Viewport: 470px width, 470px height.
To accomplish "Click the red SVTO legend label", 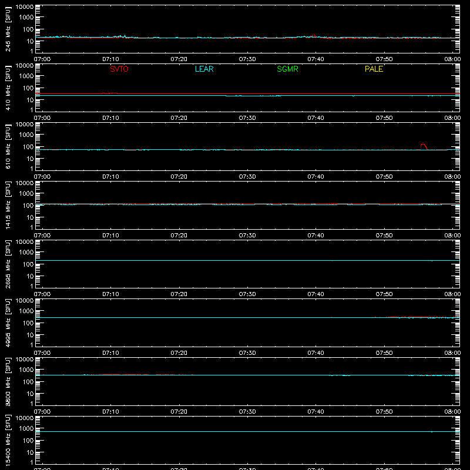I will coord(119,69).
